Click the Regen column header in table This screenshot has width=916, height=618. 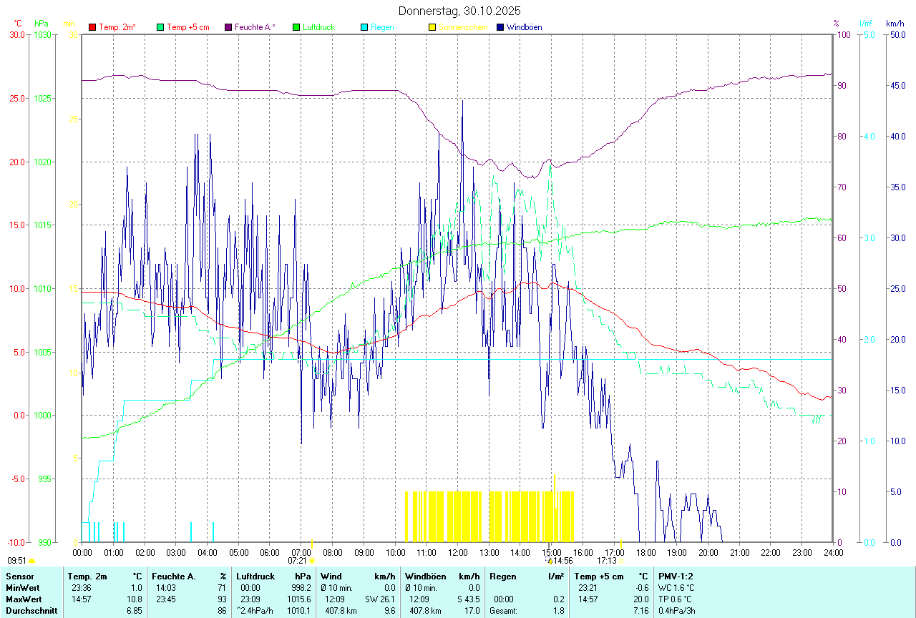[x=502, y=576]
